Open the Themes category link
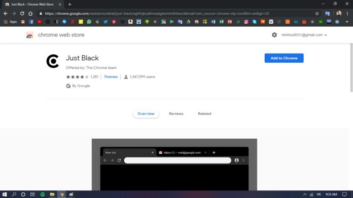Viewport: 353px width, 198px height. [111, 77]
